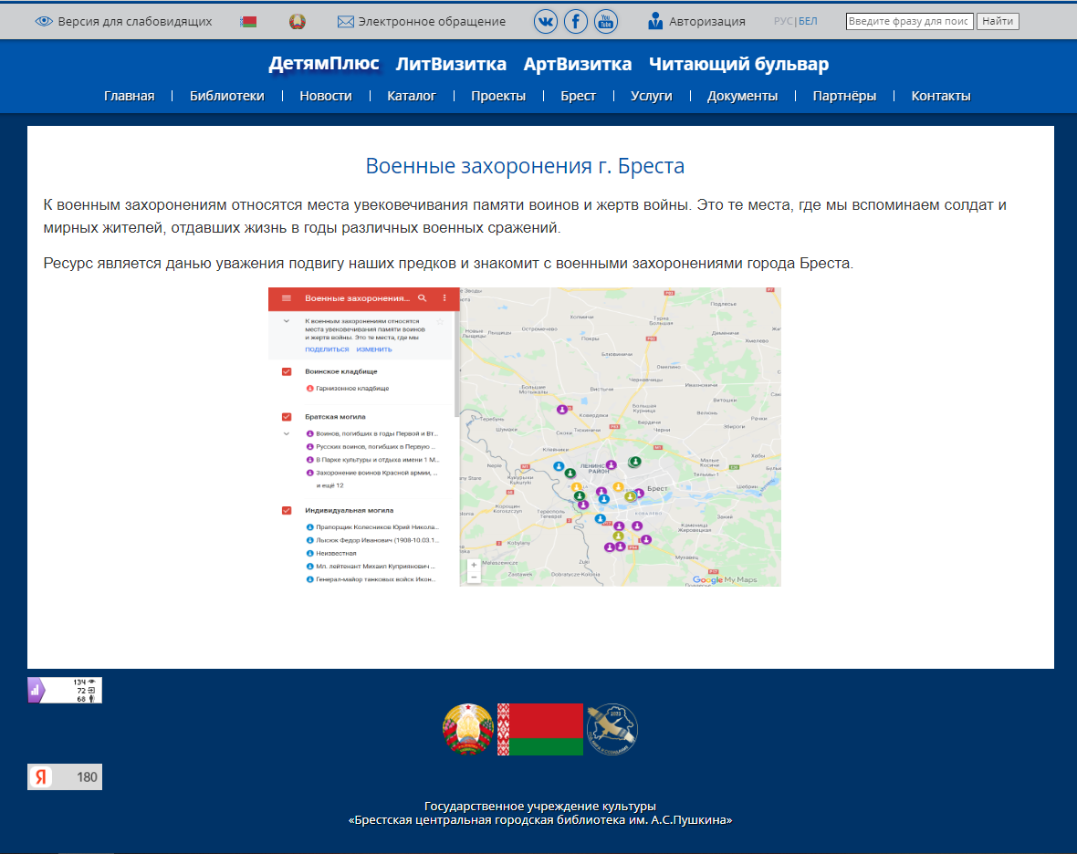Open the YouTube channel icon

point(605,21)
